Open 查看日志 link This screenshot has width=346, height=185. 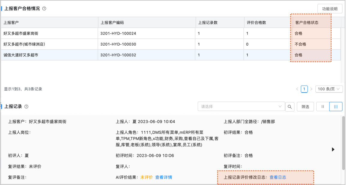coord(278,177)
